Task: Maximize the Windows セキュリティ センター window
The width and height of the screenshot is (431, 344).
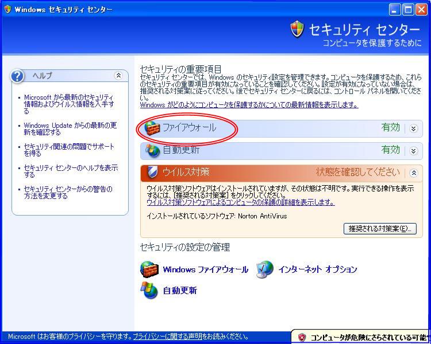Action: tap(408, 10)
